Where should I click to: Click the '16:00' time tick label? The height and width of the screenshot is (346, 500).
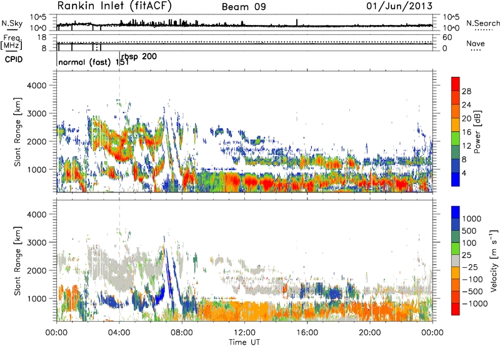pyautogui.click(x=307, y=333)
